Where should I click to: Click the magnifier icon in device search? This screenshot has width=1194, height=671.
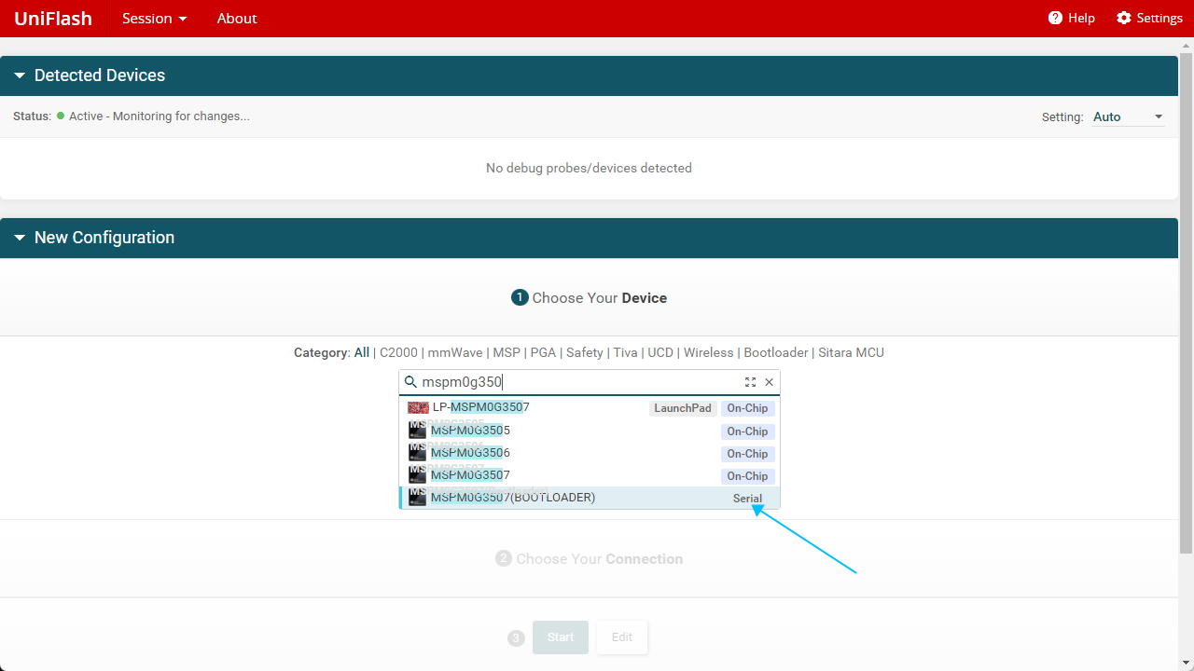pyautogui.click(x=410, y=382)
